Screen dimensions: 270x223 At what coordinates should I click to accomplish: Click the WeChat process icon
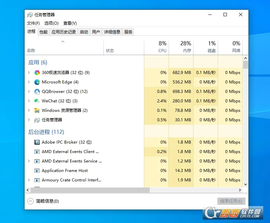click(x=37, y=101)
